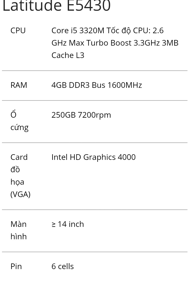Select the Ổ cứng row label
Image resolution: width=188 pixels, height=284 pixels.
point(19,121)
